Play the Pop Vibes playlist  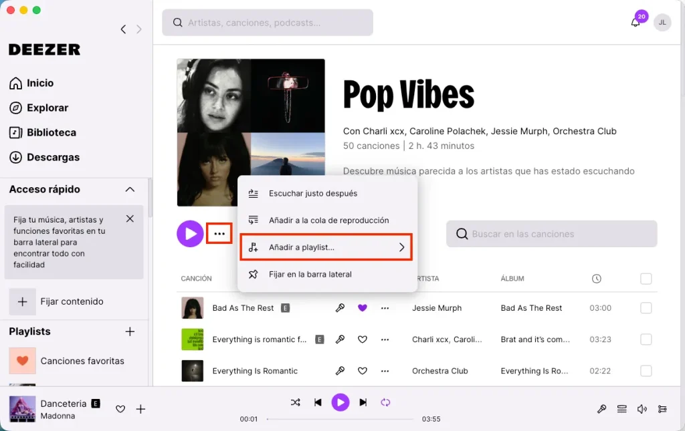190,234
